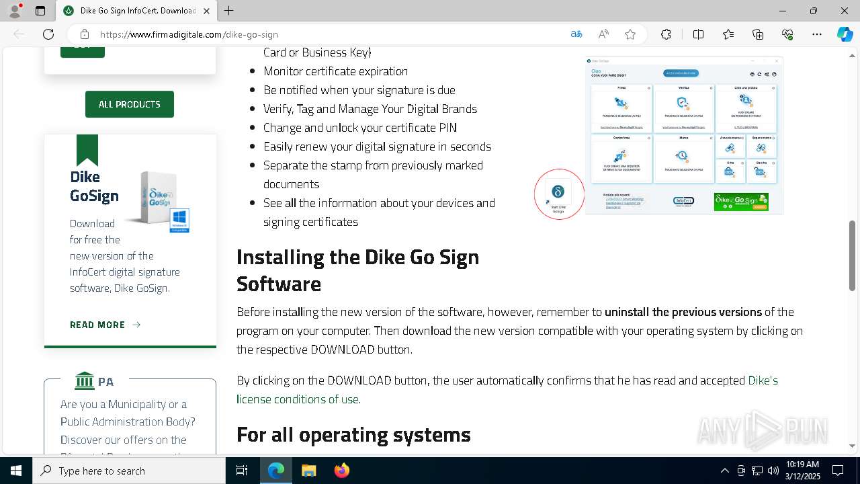Open Task View on taskbar
The width and height of the screenshot is (860, 484).
(x=242, y=471)
